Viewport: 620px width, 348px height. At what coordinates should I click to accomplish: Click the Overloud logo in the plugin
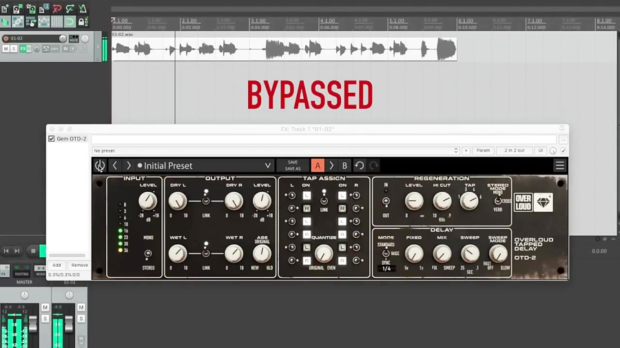pyautogui.click(x=533, y=202)
